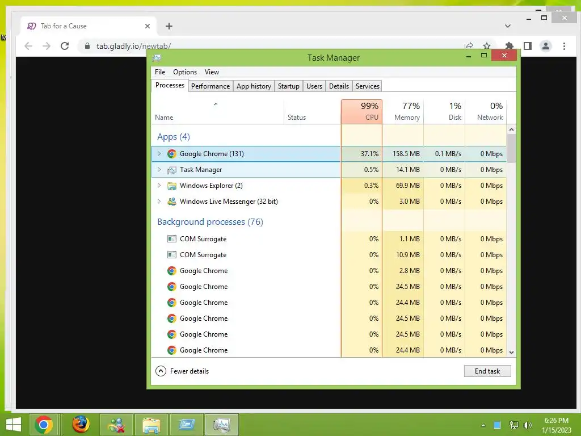Open Chrome extensions puzzle icon
This screenshot has width=581, height=436.
point(510,45)
